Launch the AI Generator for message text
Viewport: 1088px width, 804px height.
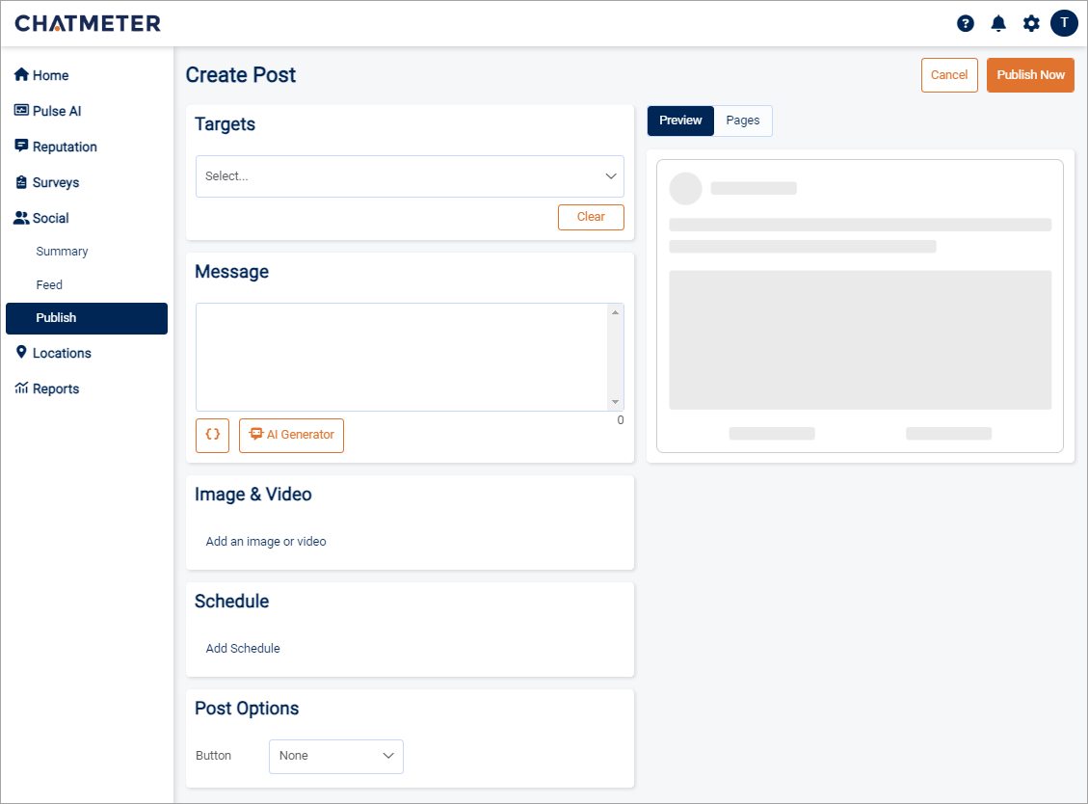[x=291, y=435]
